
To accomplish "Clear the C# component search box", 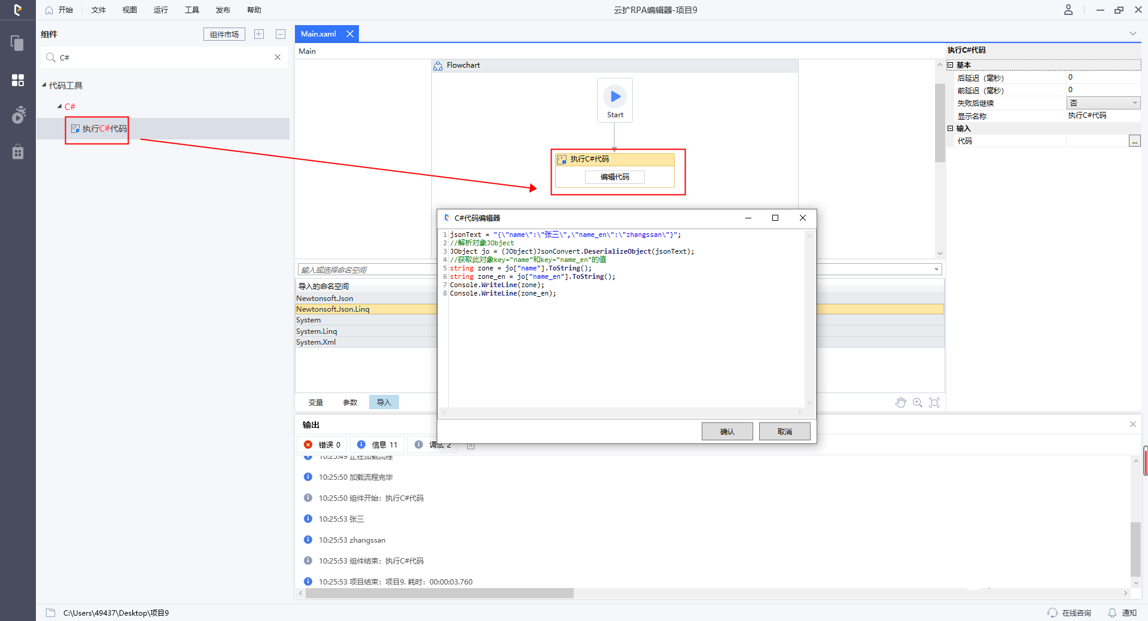I will [x=277, y=57].
